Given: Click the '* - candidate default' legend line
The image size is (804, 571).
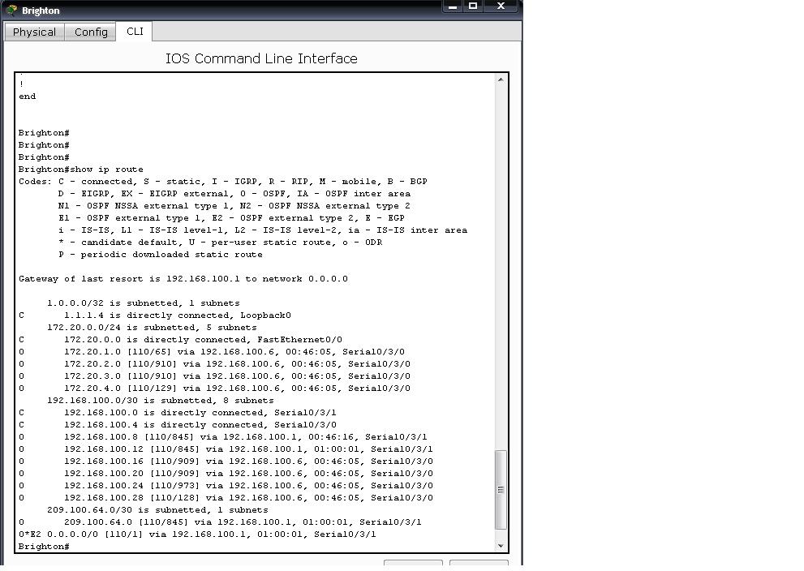Looking at the screenshot, I should pyautogui.click(x=220, y=243).
